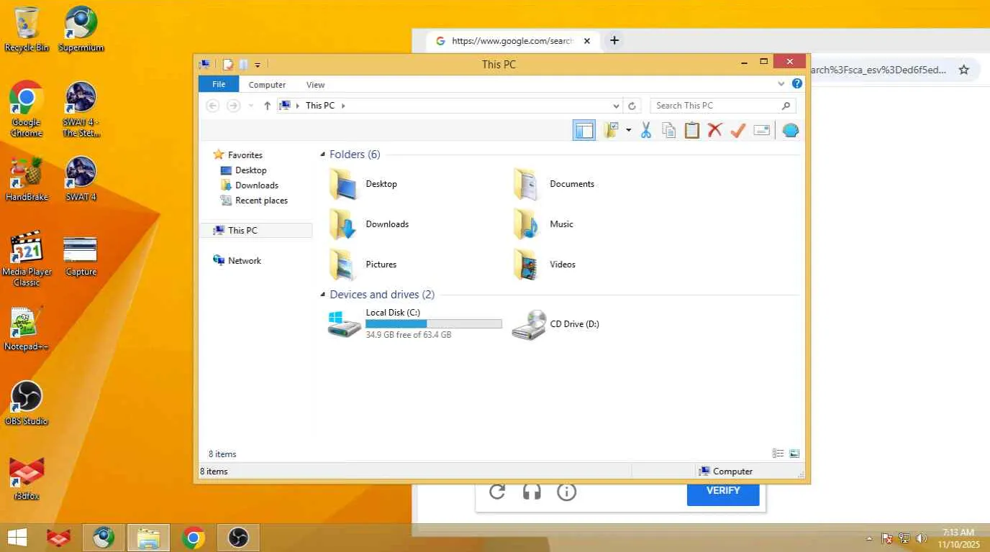The width and height of the screenshot is (990, 552).
Task: Select the Local Disk (C:) drive
Action: pyautogui.click(x=414, y=324)
